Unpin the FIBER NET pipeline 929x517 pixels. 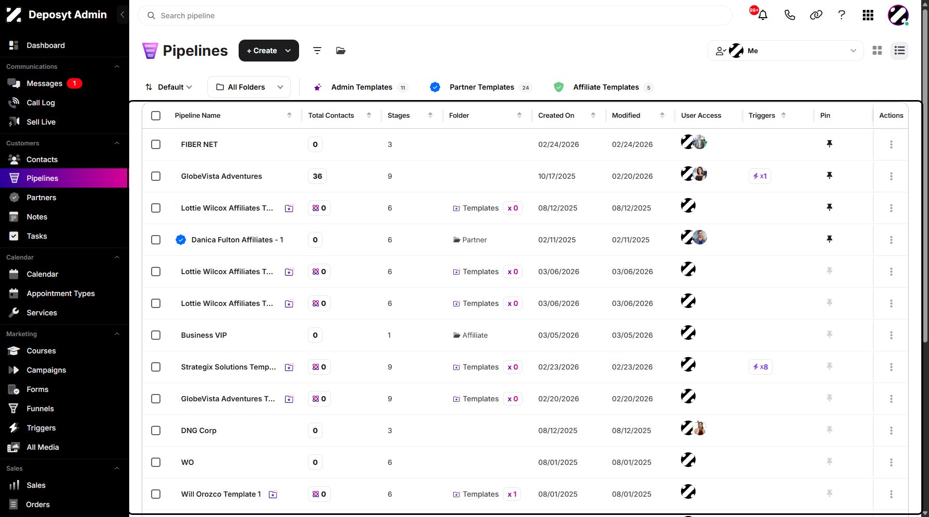pyautogui.click(x=829, y=144)
